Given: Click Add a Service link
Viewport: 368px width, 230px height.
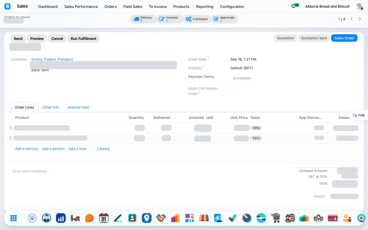Looking at the screenshot, I should pyautogui.click(x=26, y=149).
